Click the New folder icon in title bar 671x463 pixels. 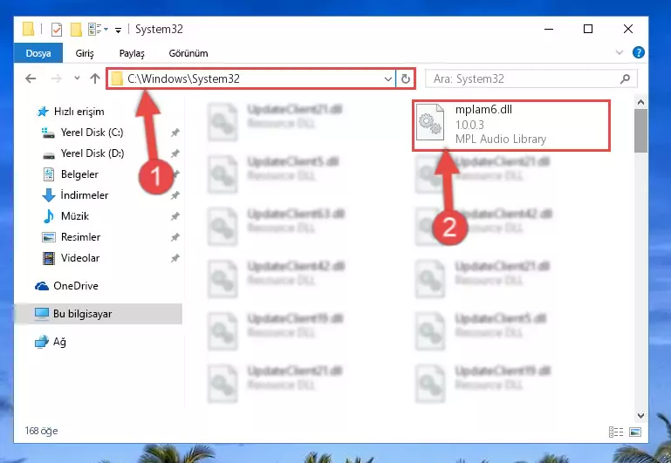76,29
